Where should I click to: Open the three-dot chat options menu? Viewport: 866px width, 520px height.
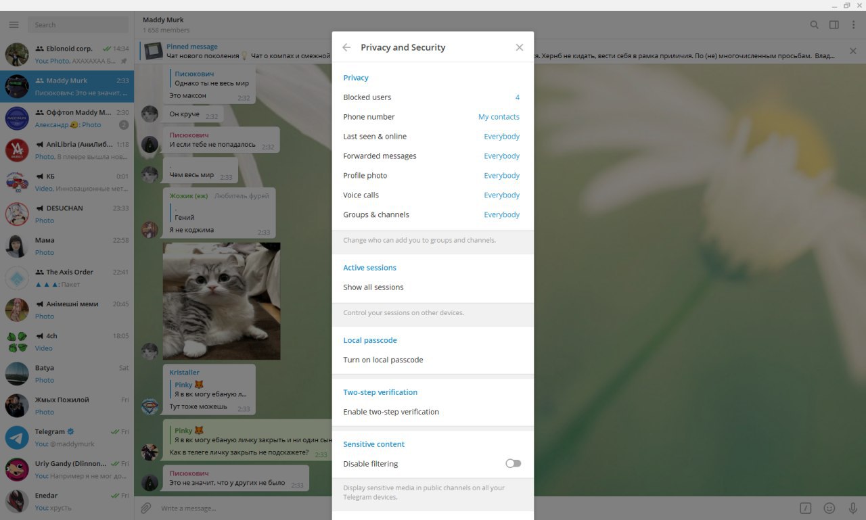point(853,25)
